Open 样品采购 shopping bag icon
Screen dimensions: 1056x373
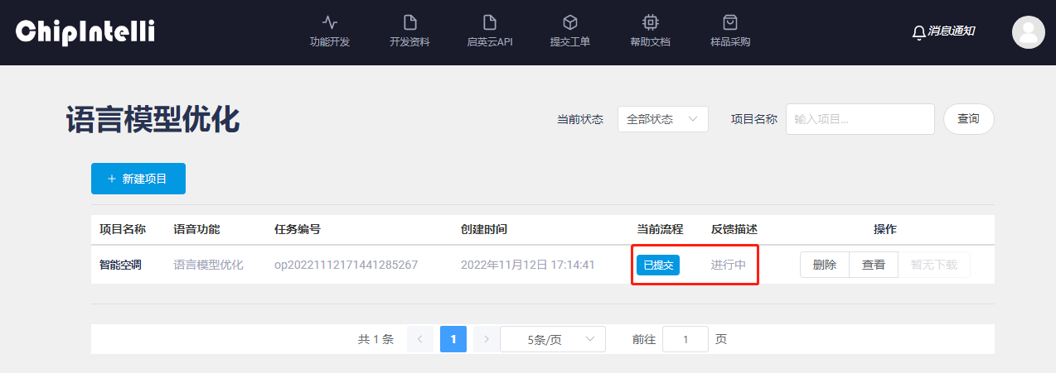point(730,22)
